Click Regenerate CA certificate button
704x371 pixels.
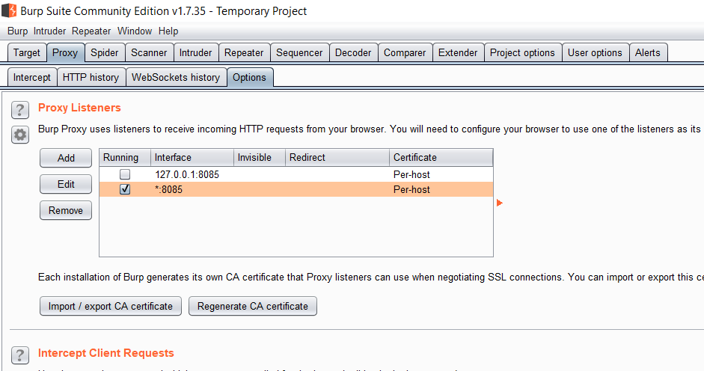tap(253, 307)
